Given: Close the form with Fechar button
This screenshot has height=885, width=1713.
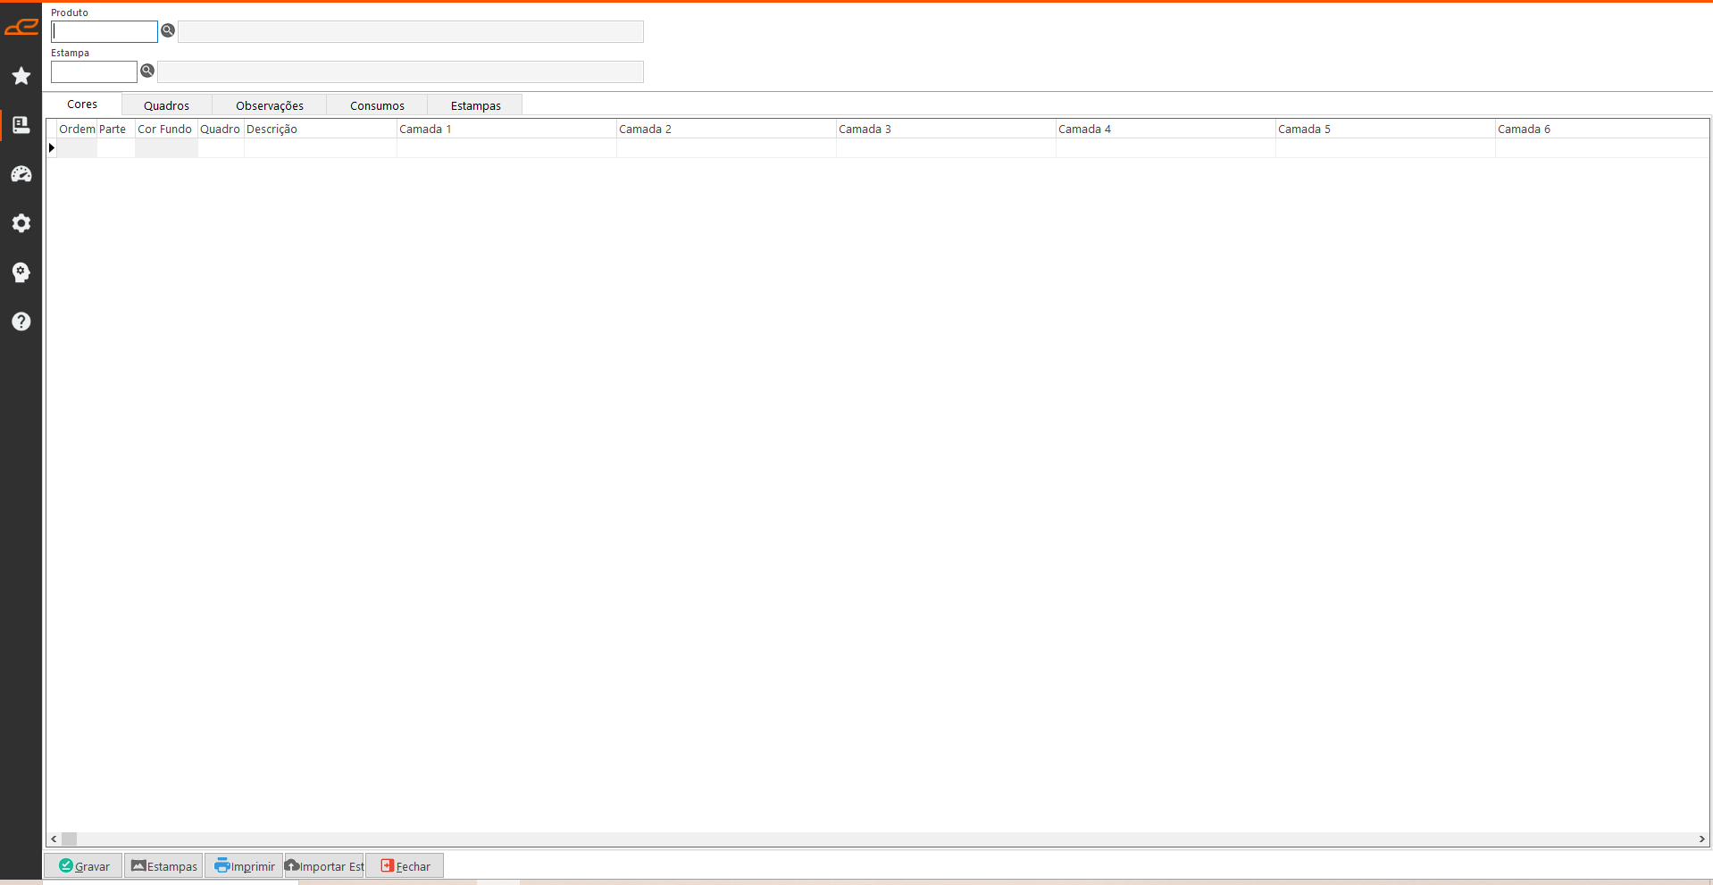Looking at the screenshot, I should click(x=405, y=866).
